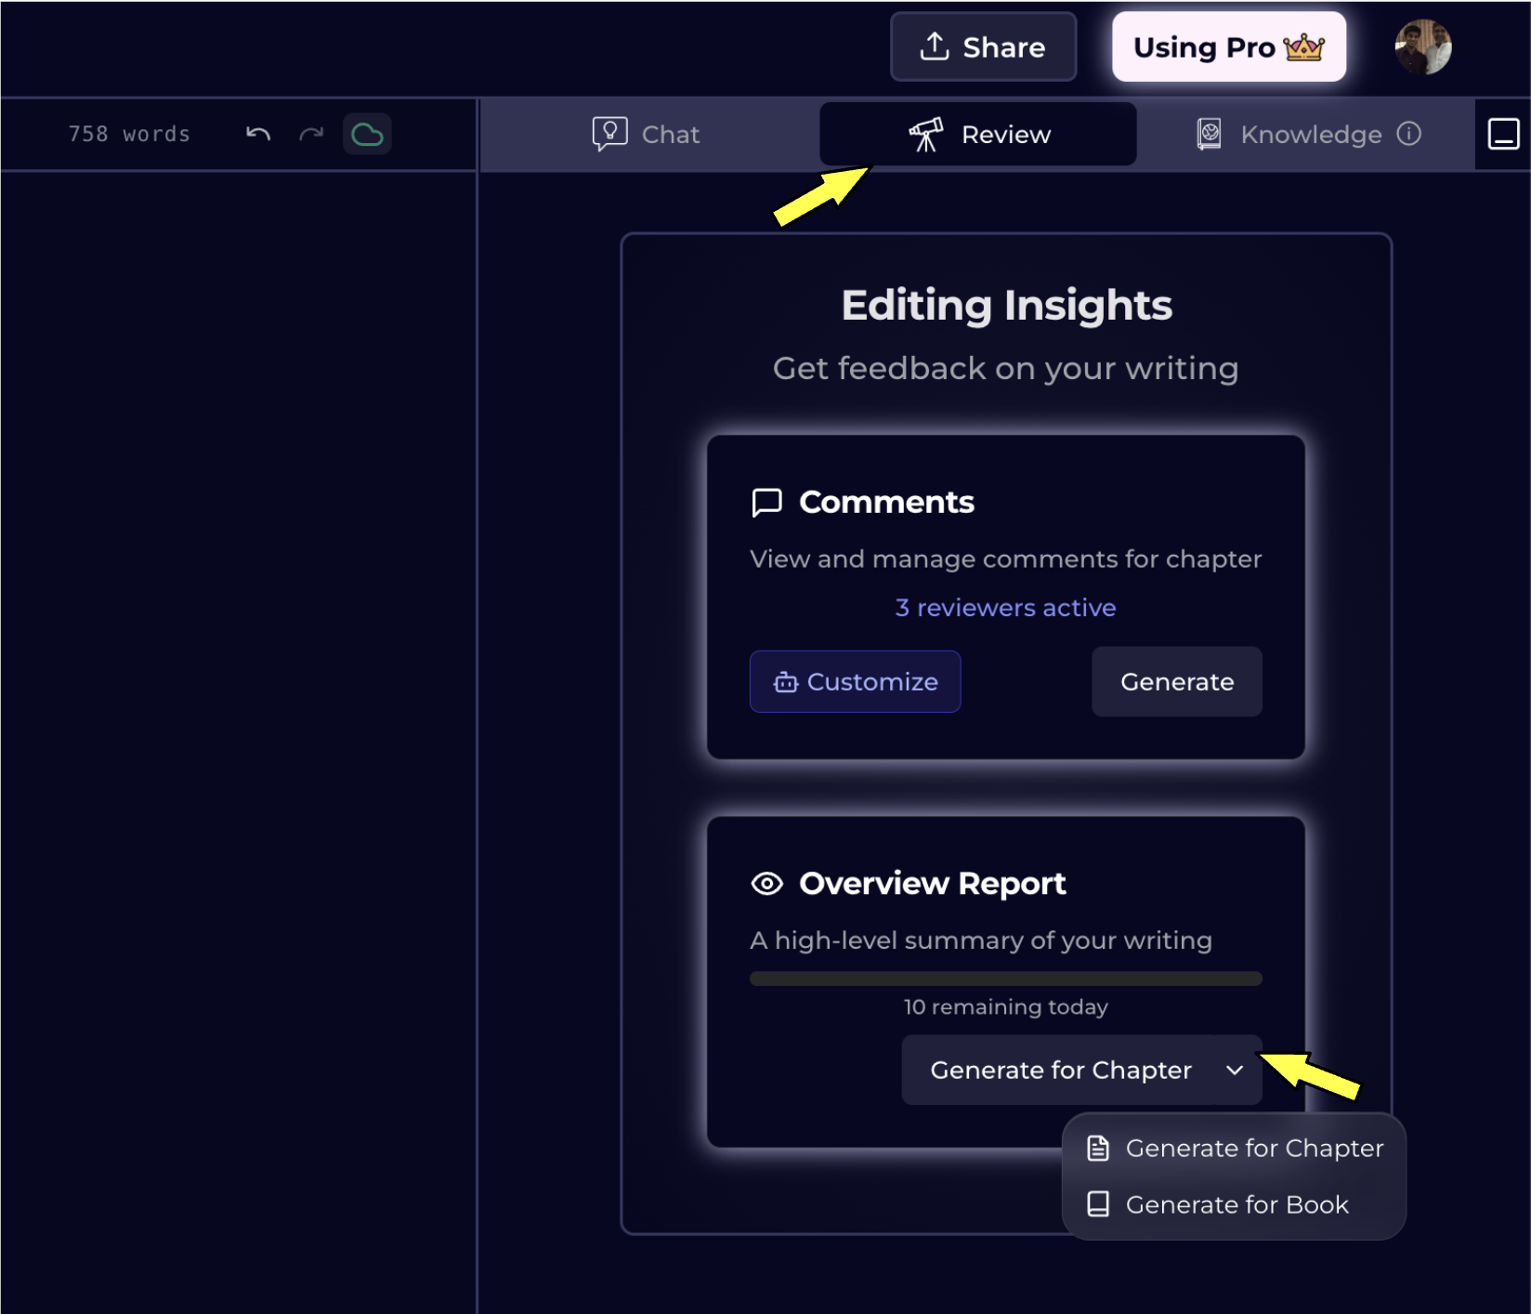Click the Comments speech bubble icon

766,502
